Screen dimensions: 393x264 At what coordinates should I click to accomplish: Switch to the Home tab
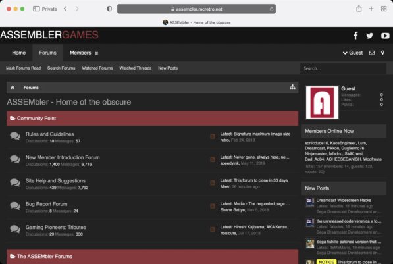click(19, 53)
